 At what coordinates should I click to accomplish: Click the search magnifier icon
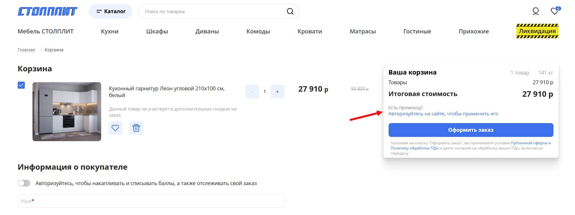click(x=290, y=12)
